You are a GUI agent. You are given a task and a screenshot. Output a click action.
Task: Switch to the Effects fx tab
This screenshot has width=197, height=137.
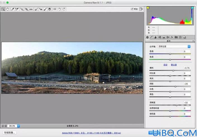(x=172, y=37)
